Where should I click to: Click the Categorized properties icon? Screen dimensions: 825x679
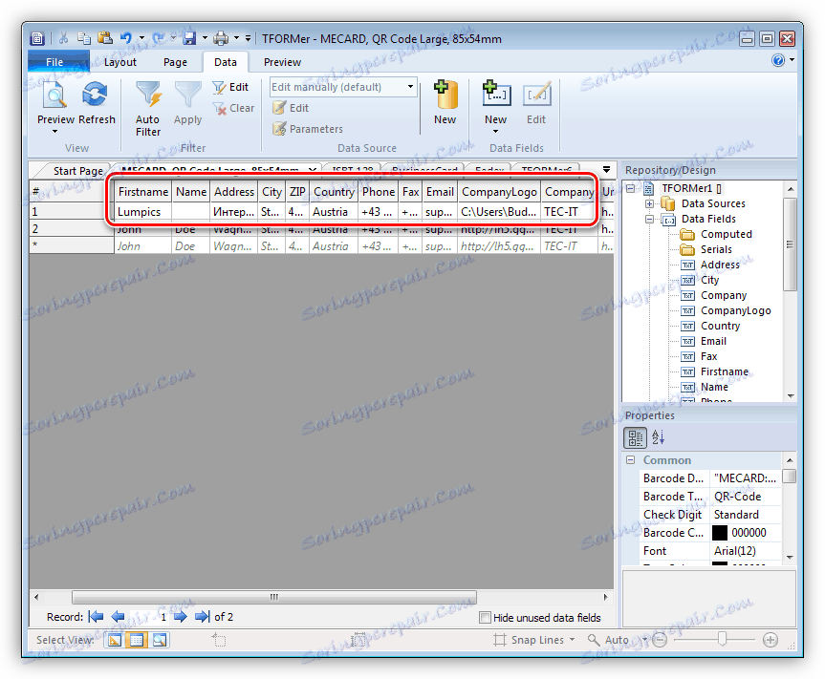pos(635,437)
